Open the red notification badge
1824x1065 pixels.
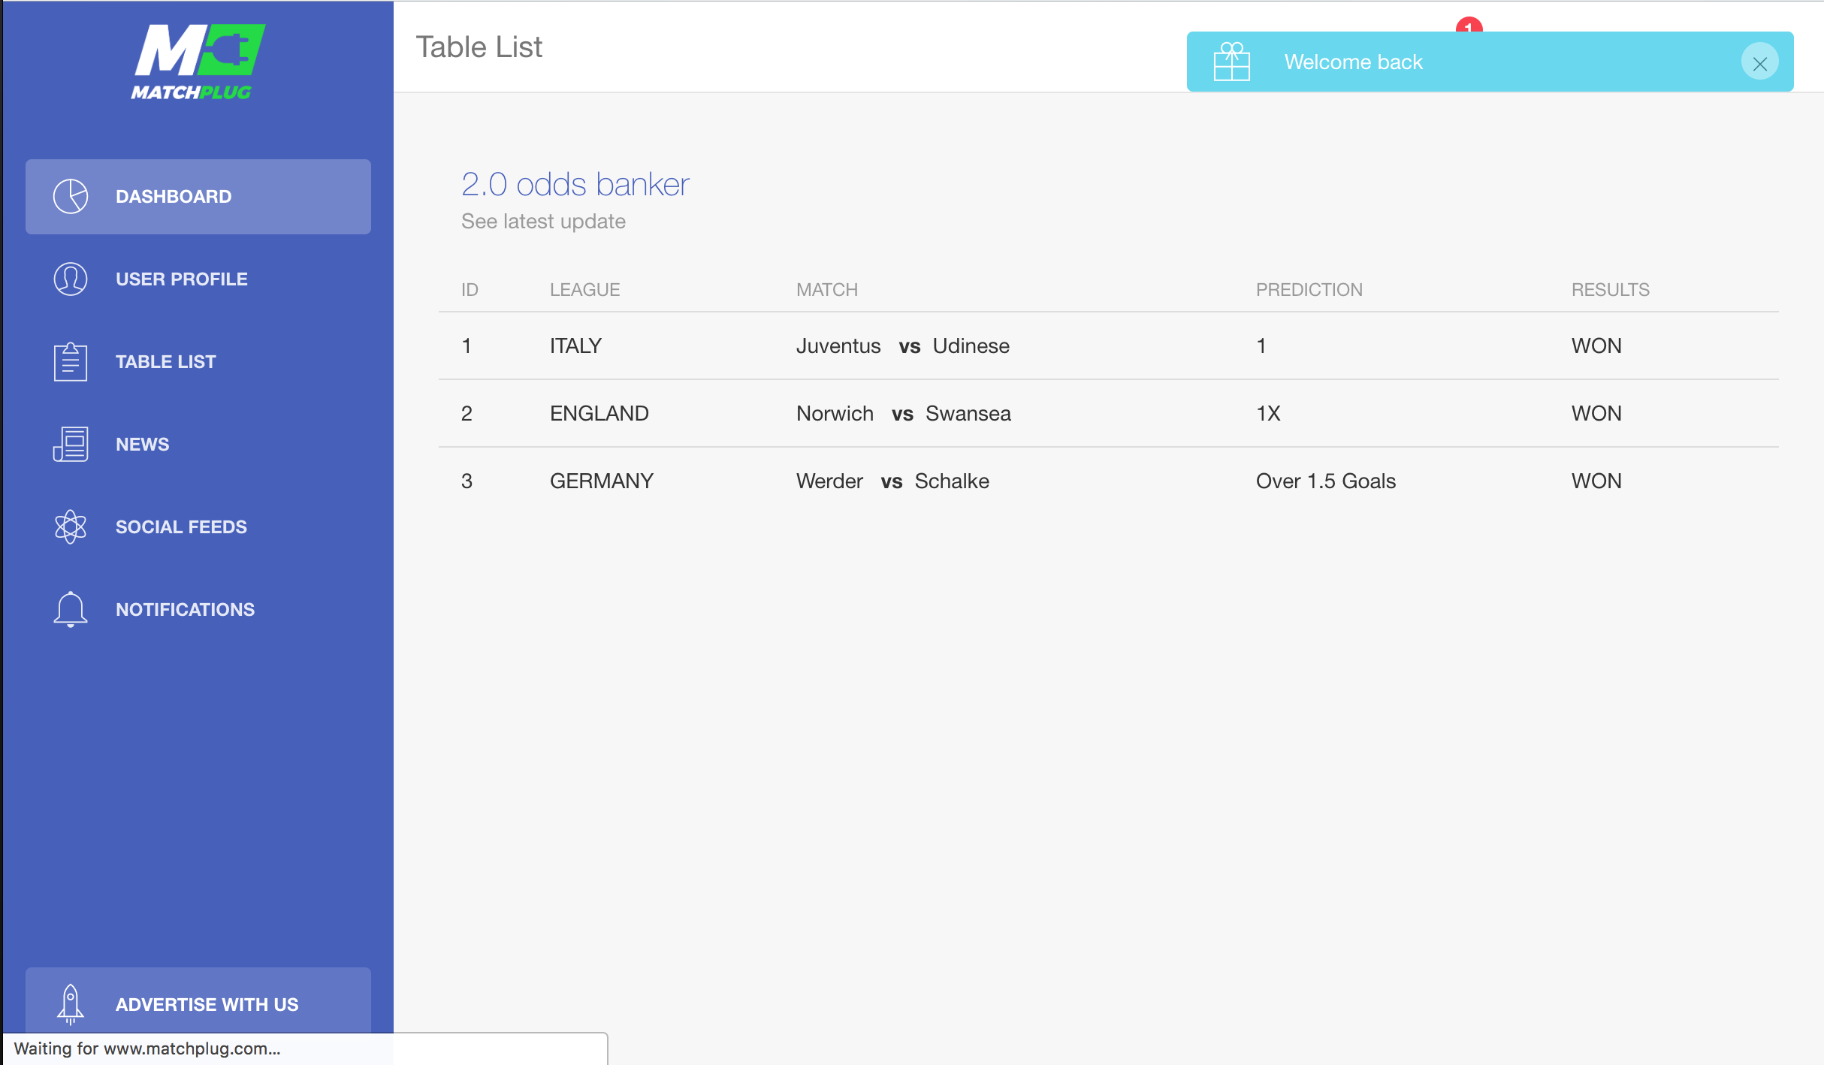1469,26
